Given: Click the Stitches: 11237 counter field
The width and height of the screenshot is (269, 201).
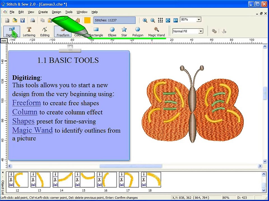Looking at the screenshot, I should pos(114,20).
